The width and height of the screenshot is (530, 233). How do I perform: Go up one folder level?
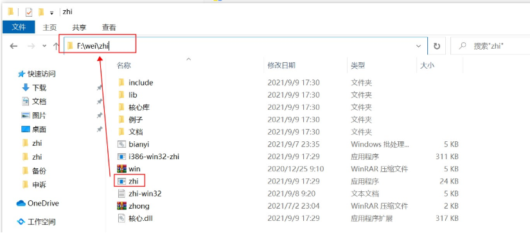click(56, 46)
